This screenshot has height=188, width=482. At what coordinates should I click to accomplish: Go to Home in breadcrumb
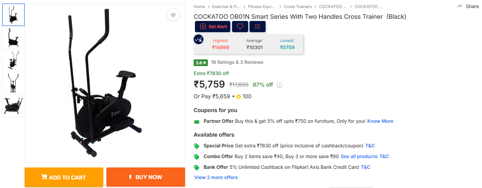coord(199,7)
